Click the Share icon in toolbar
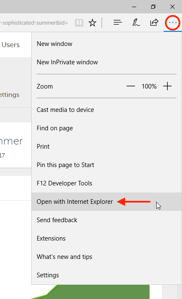The height and width of the screenshot is (299, 182). click(154, 22)
